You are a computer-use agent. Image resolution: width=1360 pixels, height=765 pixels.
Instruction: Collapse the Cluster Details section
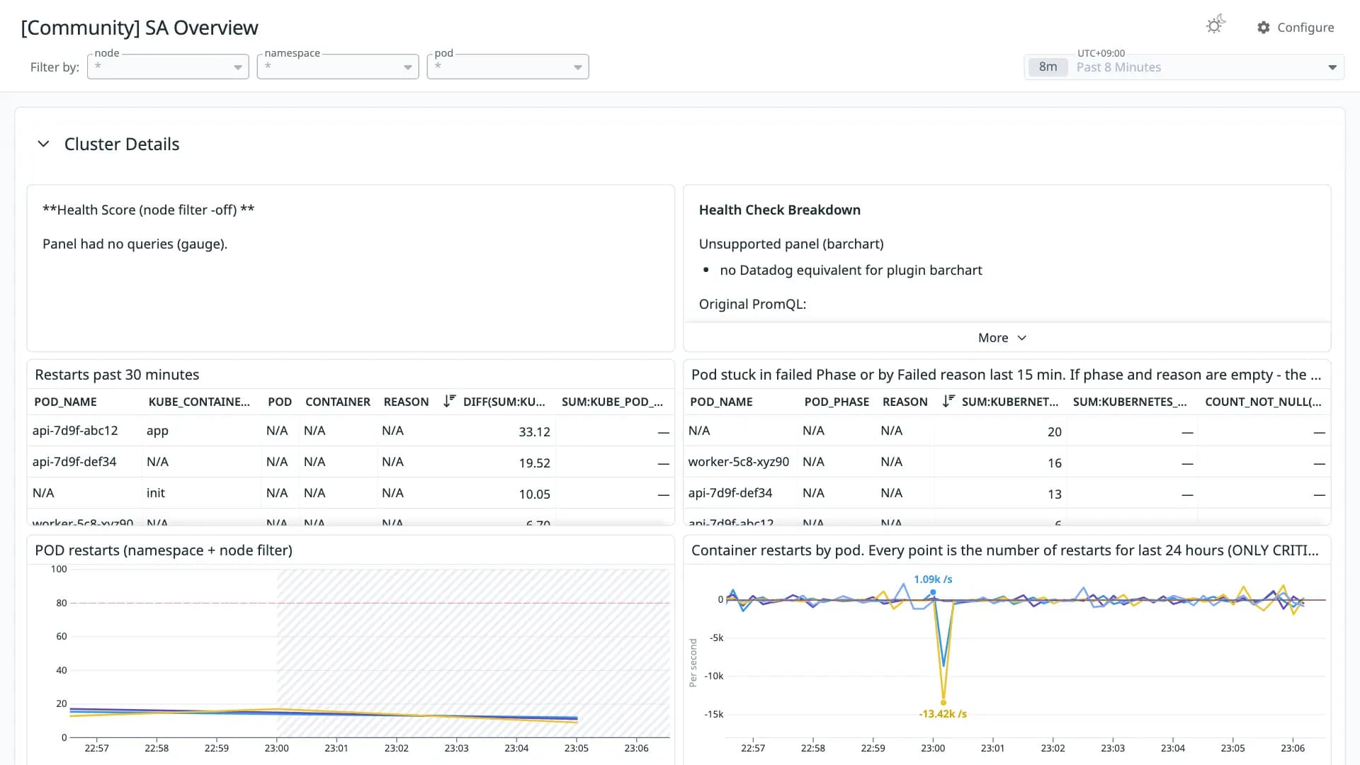(x=43, y=144)
